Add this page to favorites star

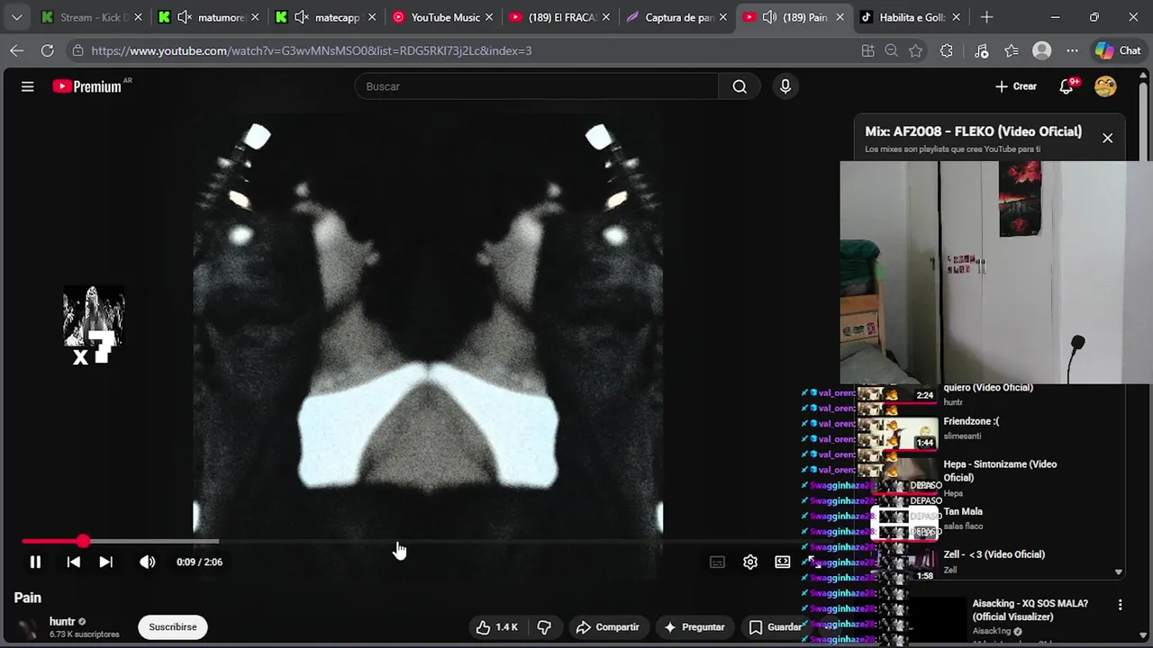click(915, 50)
